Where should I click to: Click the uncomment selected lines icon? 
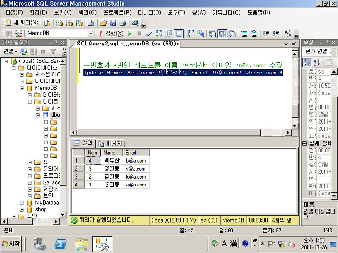254,34
